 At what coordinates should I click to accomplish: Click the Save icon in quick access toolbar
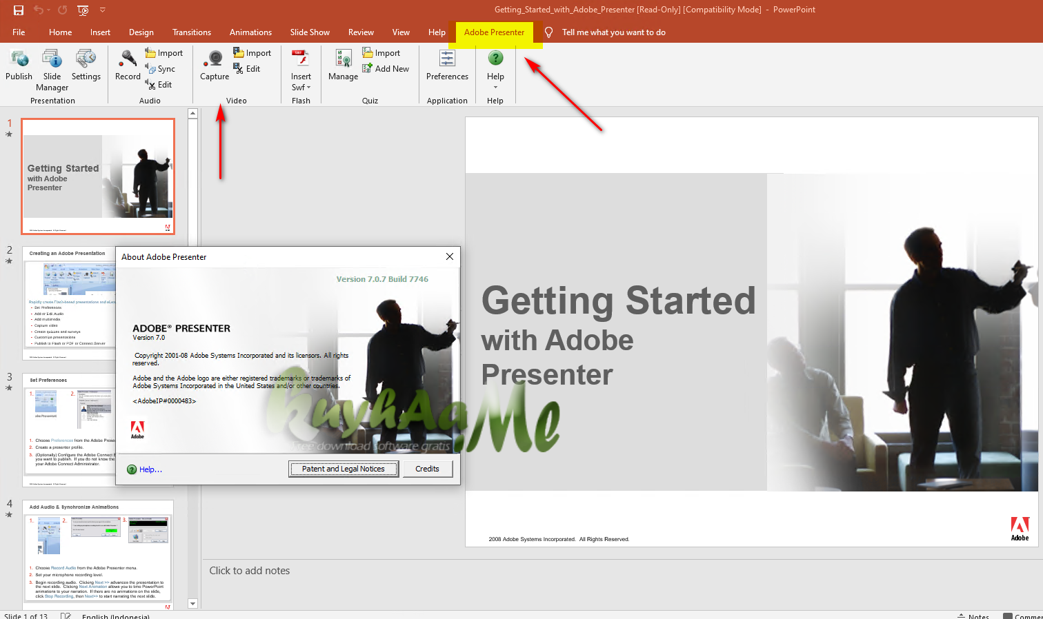(x=19, y=10)
